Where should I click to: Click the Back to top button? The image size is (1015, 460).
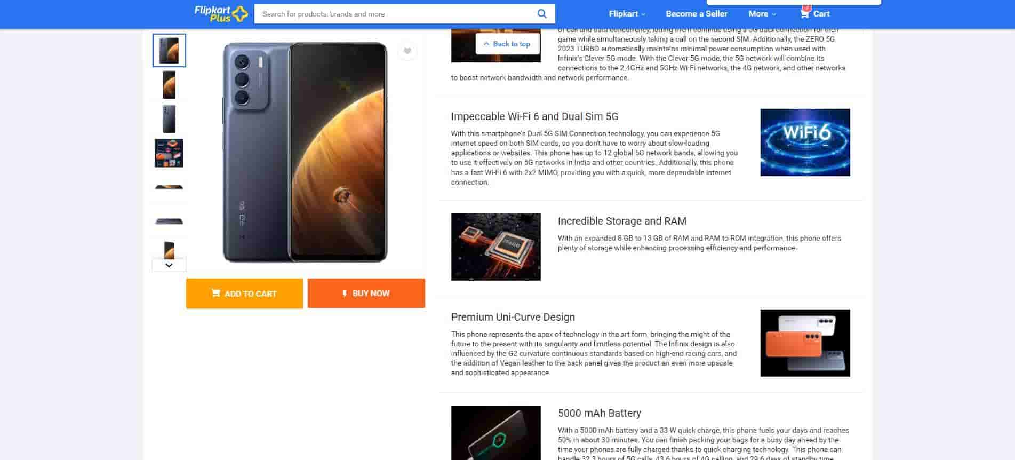(507, 44)
